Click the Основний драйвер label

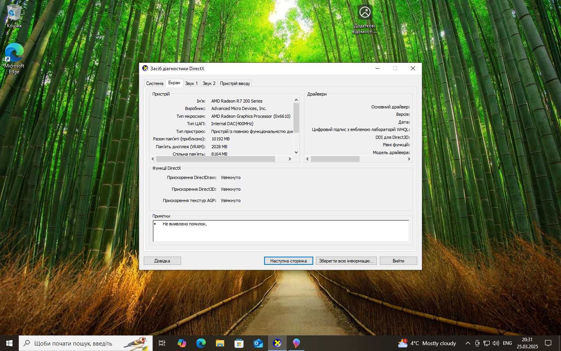pyautogui.click(x=390, y=107)
